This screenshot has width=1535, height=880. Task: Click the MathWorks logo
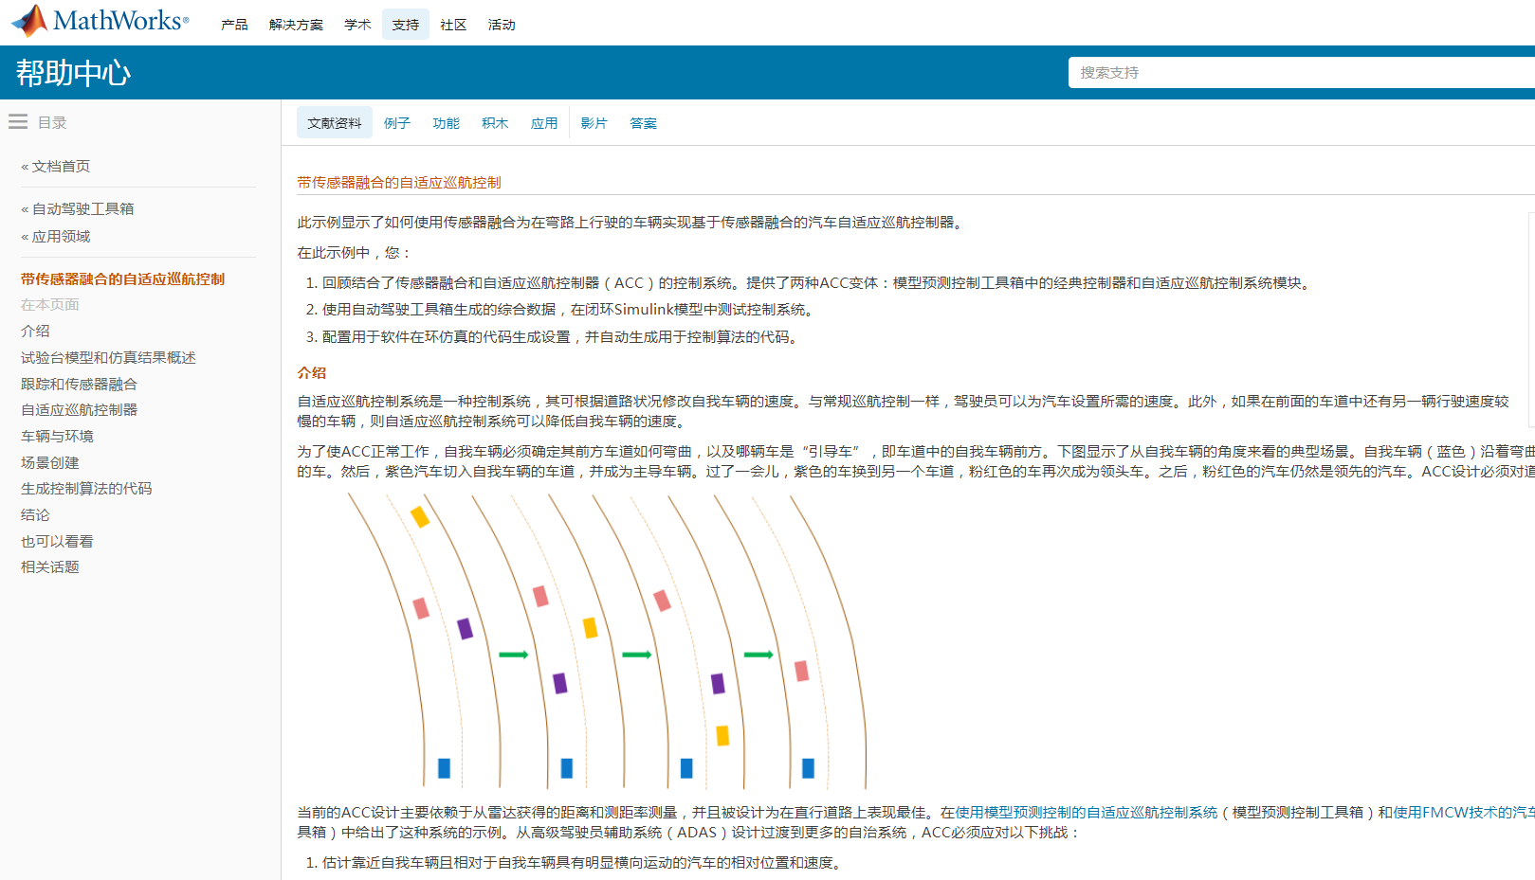coord(100,21)
